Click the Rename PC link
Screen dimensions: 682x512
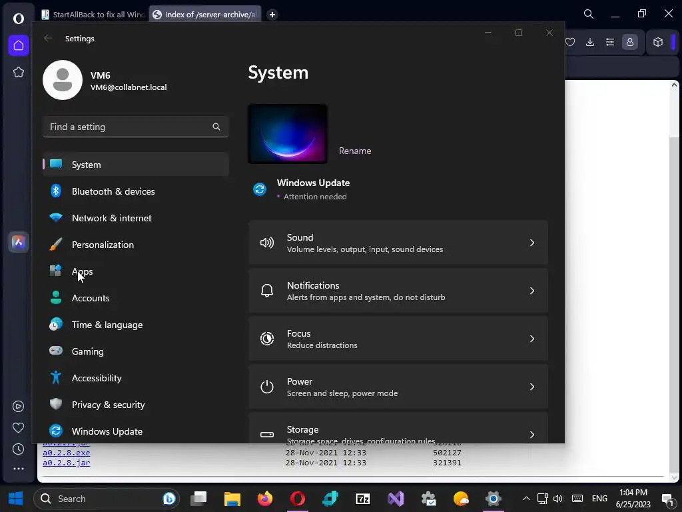pyautogui.click(x=355, y=151)
